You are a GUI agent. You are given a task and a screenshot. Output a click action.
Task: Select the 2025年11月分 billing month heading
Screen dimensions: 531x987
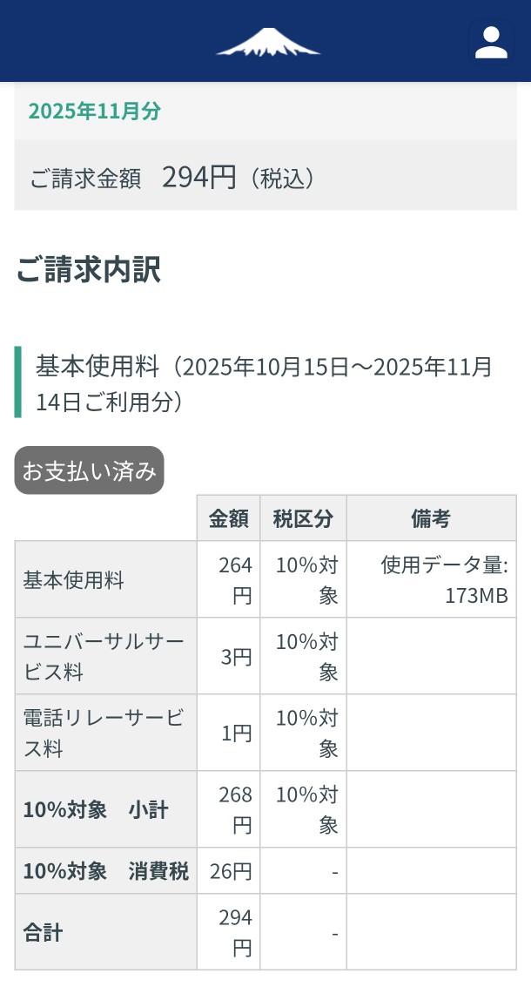click(95, 112)
